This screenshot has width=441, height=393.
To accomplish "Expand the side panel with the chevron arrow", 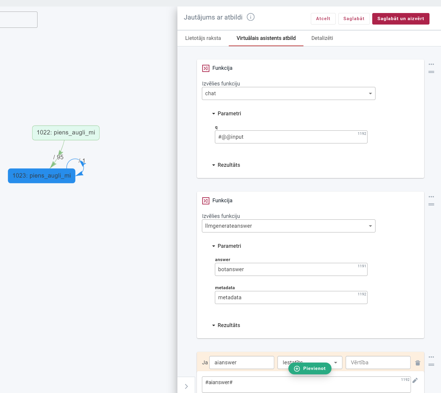I will [x=186, y=386].
